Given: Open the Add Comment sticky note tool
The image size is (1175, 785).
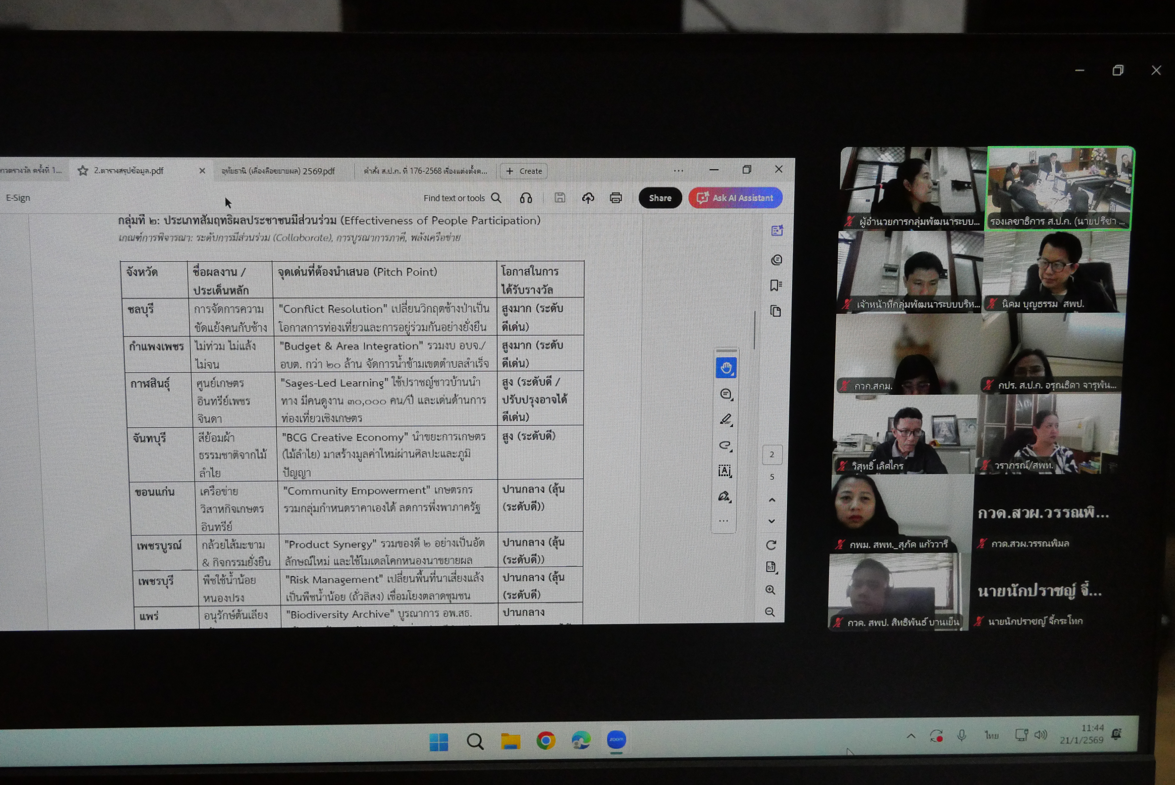Looking at the screenshot, I should click(x=726, y=394).
